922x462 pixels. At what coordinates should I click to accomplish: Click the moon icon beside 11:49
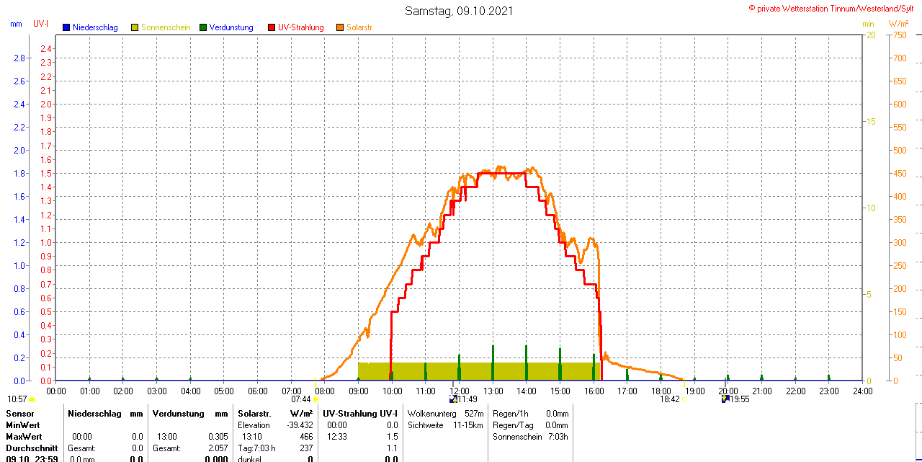(453, 399)
